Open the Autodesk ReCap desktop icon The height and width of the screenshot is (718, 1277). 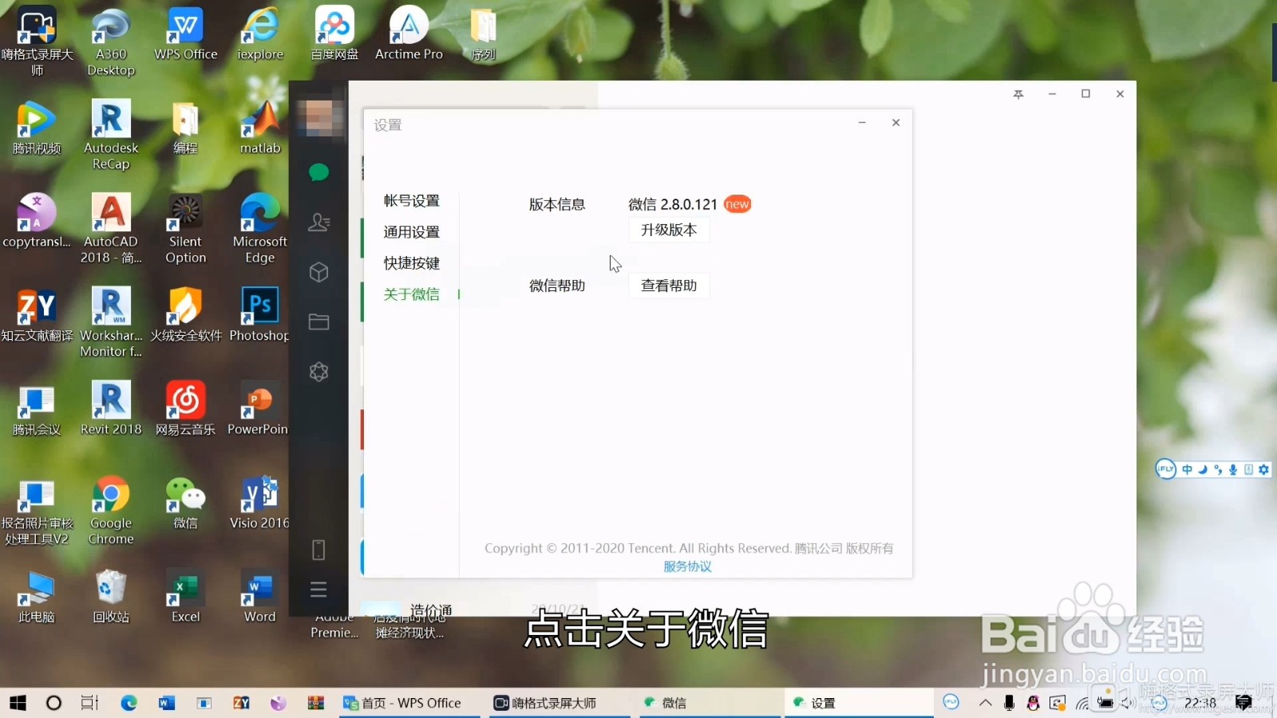111,136
